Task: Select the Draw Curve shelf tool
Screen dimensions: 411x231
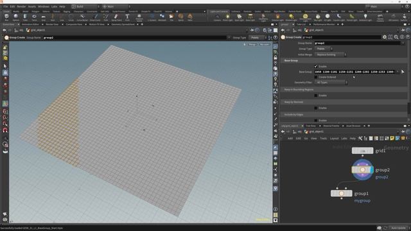Action: [95, 17]
